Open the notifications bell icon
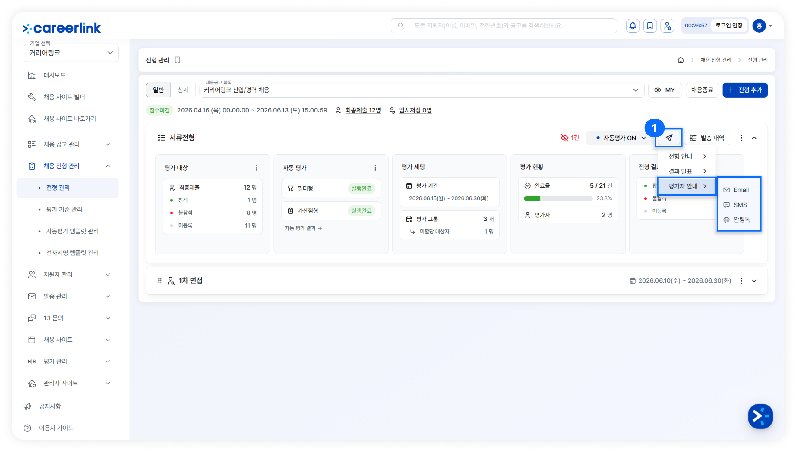796x452 pixels. point(633,25)
